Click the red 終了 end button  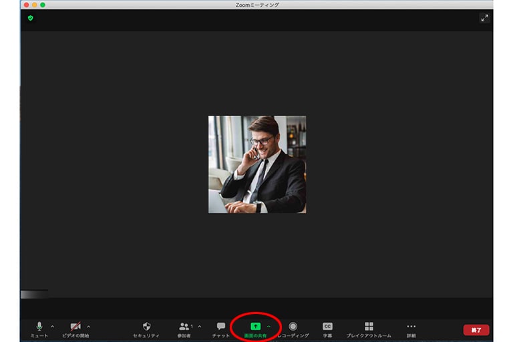pyautogui.click(x=476, y=330)
